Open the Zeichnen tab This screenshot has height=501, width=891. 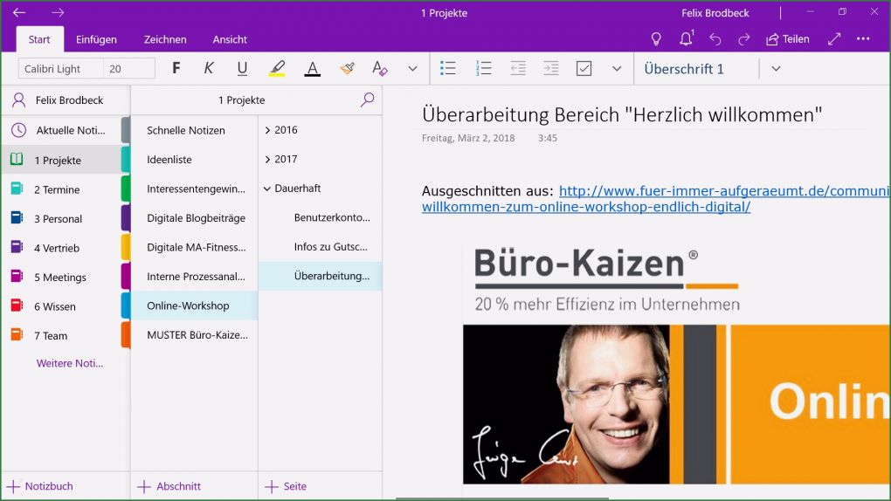click(165, 39)
